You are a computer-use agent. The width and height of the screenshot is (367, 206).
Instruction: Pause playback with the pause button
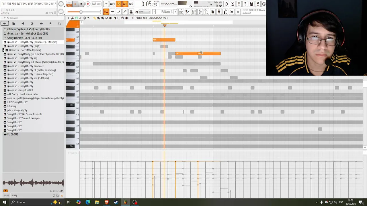[x=75, y=4]
